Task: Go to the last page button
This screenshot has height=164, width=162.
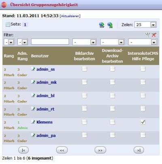Action: pos(139,150)
